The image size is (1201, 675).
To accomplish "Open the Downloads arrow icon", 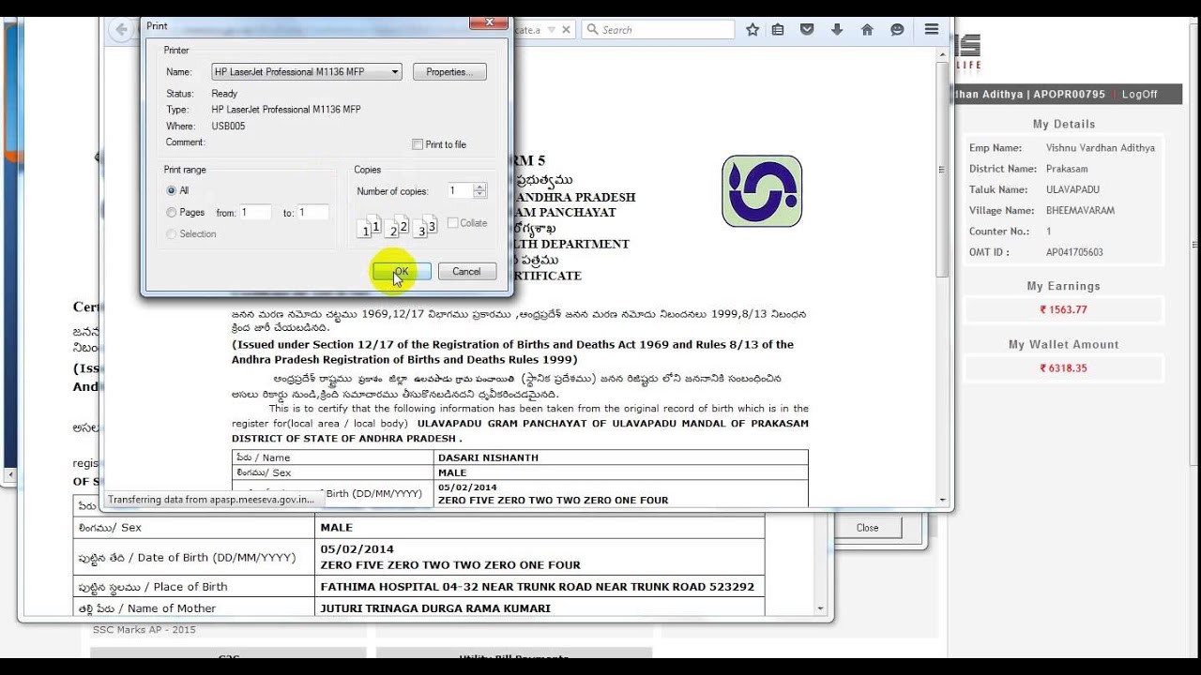I will tap(837, 30).
